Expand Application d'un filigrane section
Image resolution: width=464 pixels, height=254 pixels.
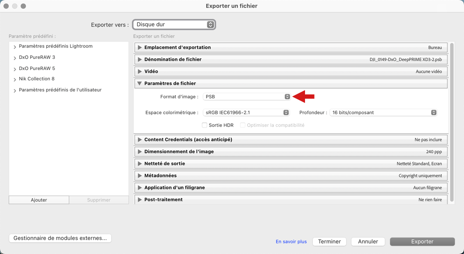(140, 188)
